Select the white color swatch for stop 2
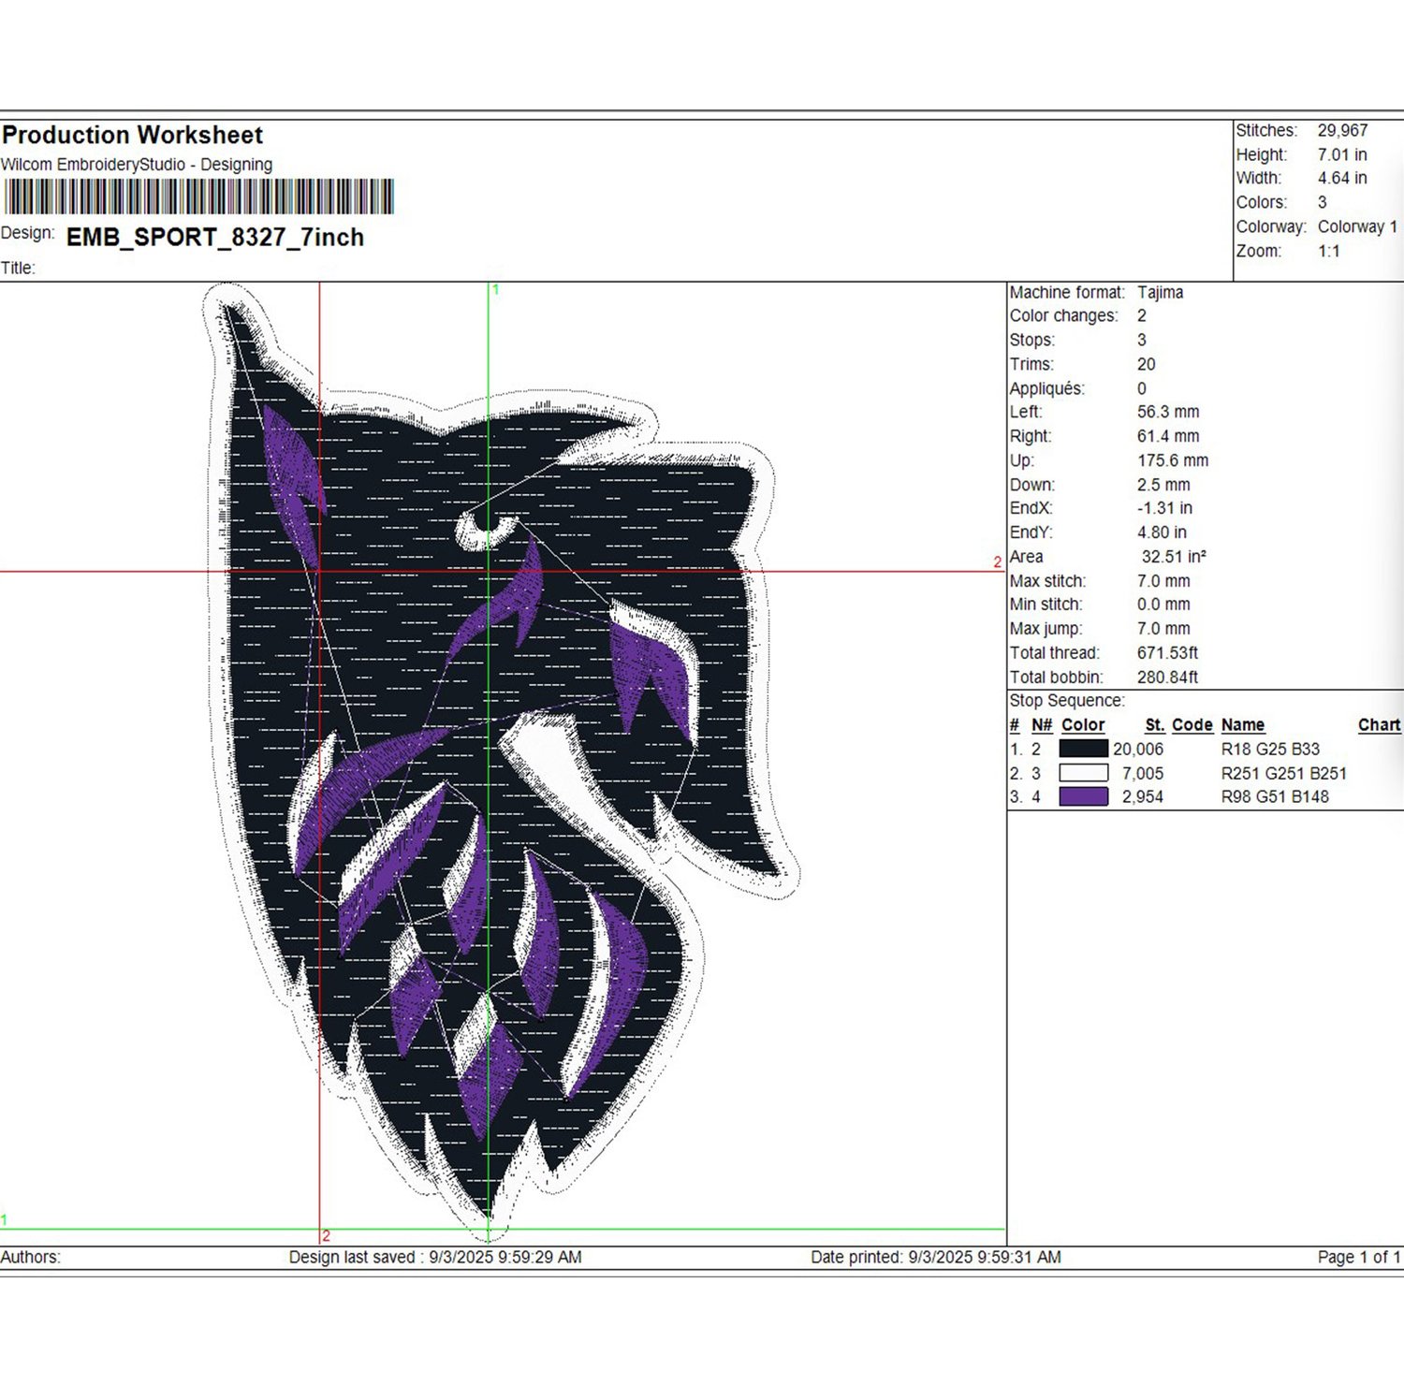This screenshot has width=1404, height=1399. pyautogui.click(x=1083, y=773)
